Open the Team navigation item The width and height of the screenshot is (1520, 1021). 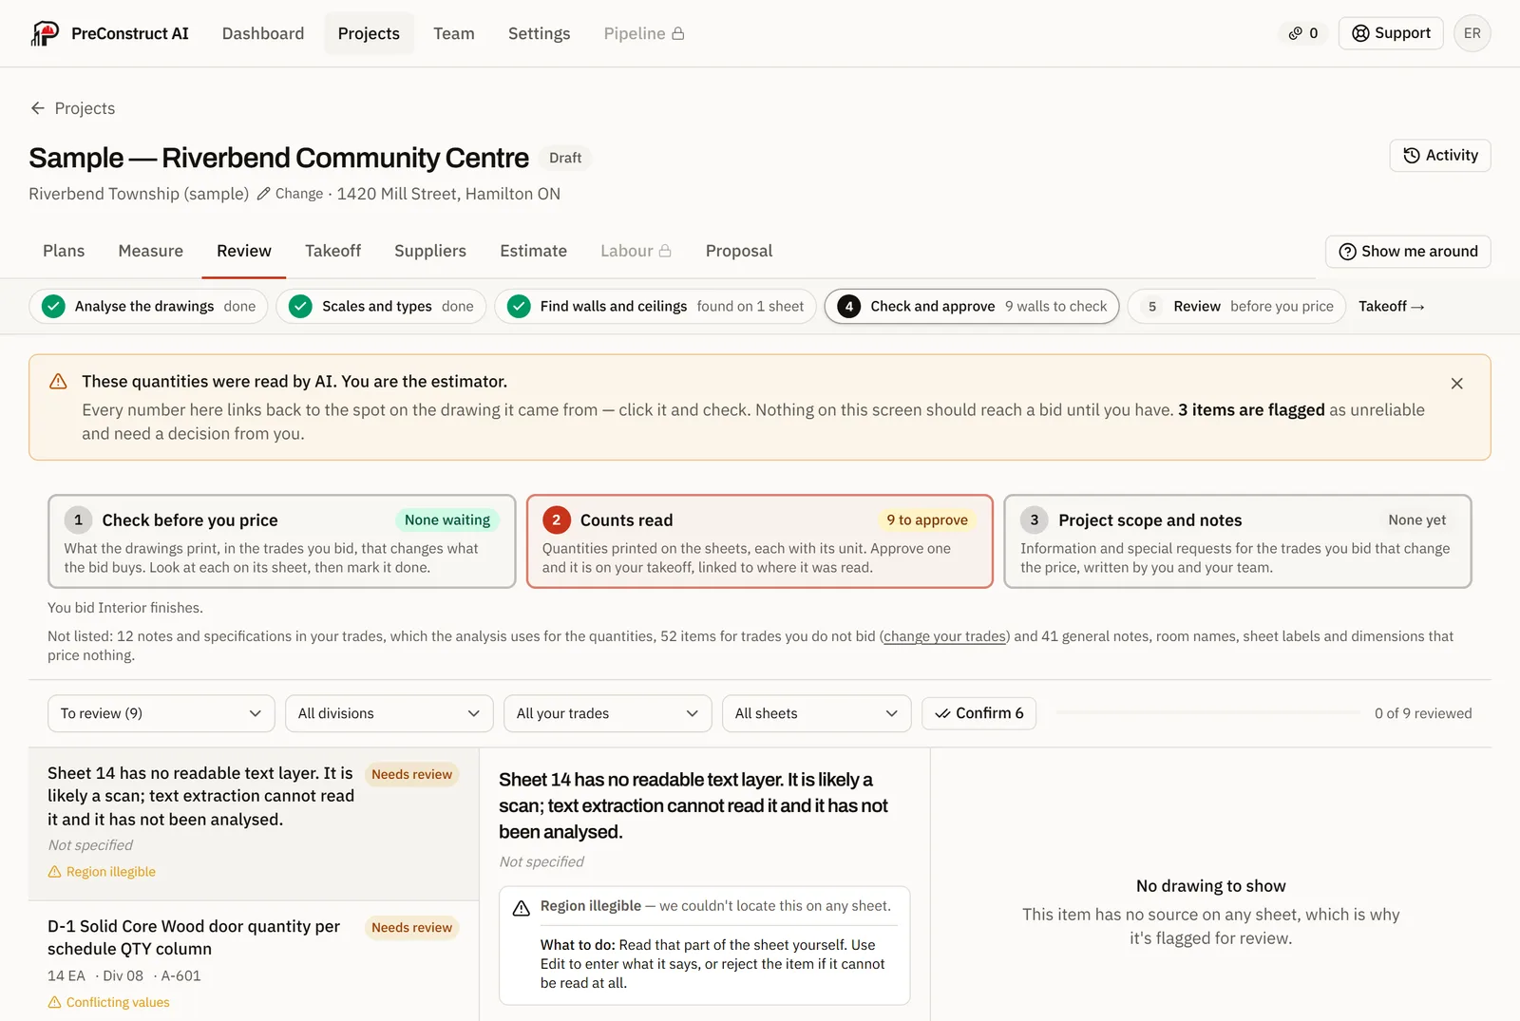454,33
